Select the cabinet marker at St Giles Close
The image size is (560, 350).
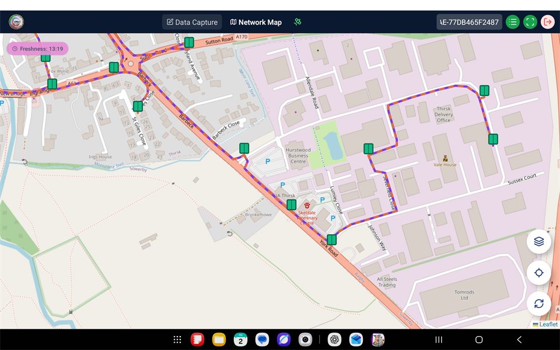138,106
